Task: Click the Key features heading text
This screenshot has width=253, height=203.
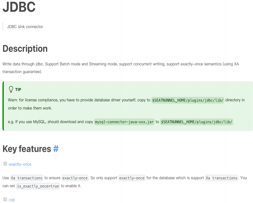Action: pos(27,149)
